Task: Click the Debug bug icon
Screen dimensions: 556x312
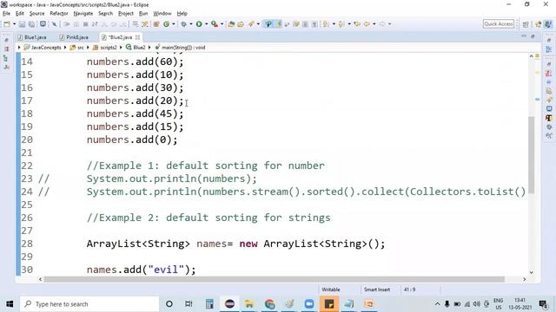Action: [x=183, y=24]
